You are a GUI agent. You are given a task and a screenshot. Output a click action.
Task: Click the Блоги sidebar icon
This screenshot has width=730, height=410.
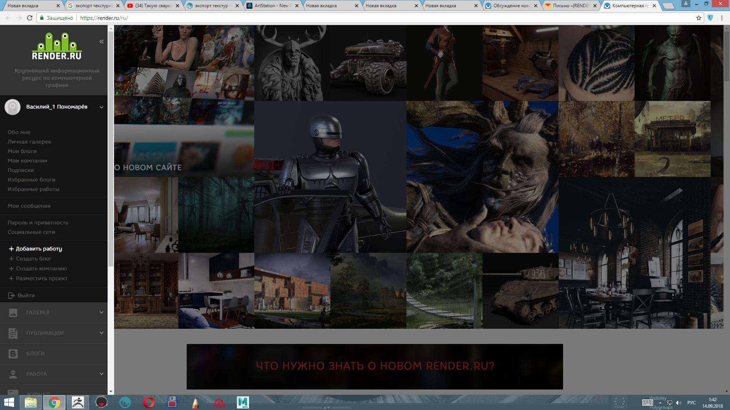(13, 354)
